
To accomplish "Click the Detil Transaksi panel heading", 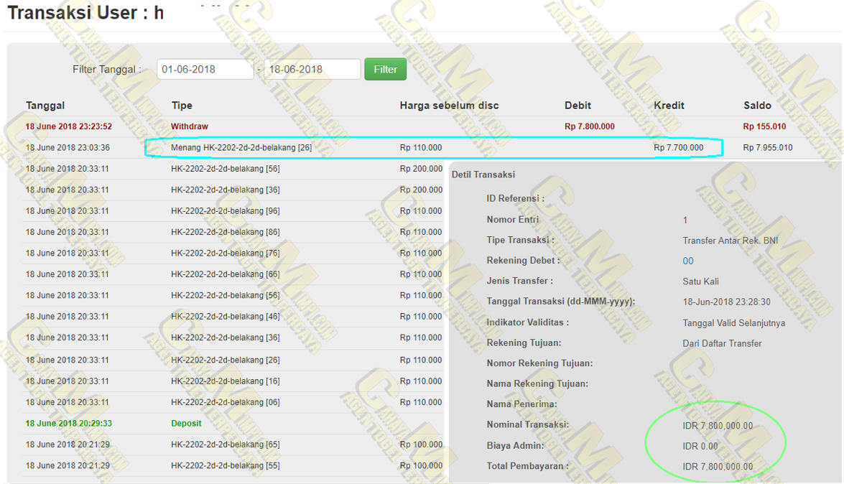I will 483,174.
